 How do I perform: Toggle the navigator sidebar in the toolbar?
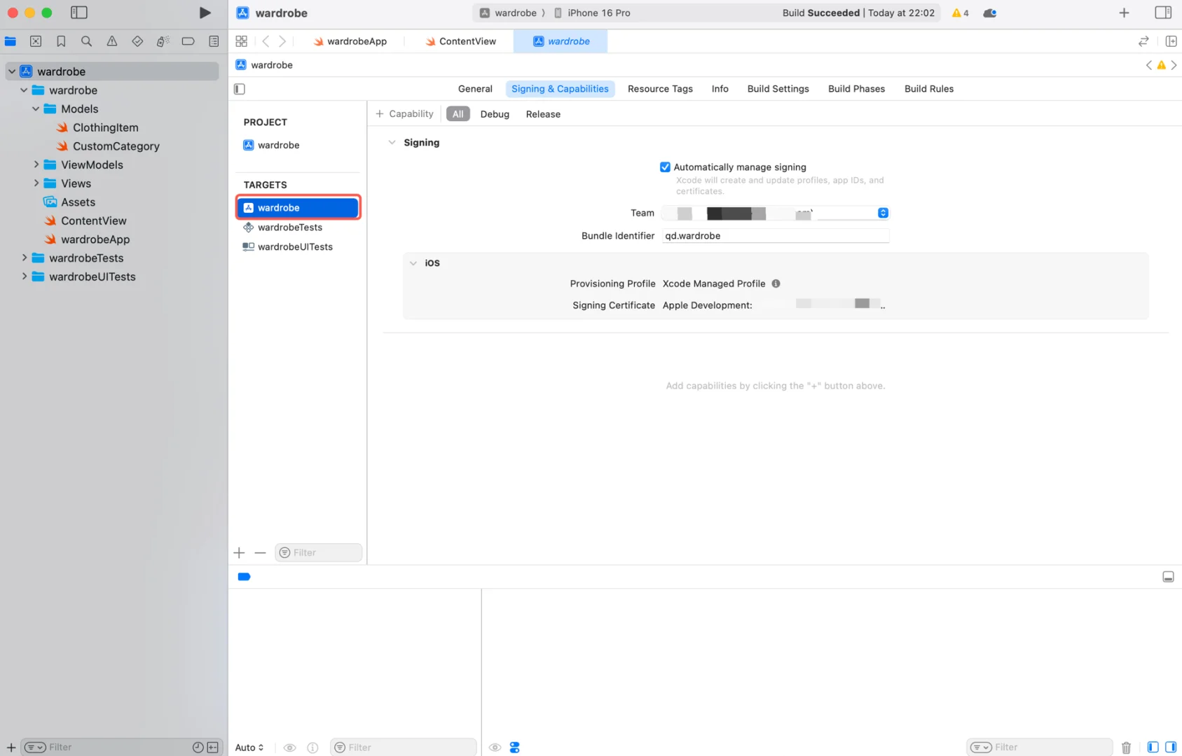(79, 13)
